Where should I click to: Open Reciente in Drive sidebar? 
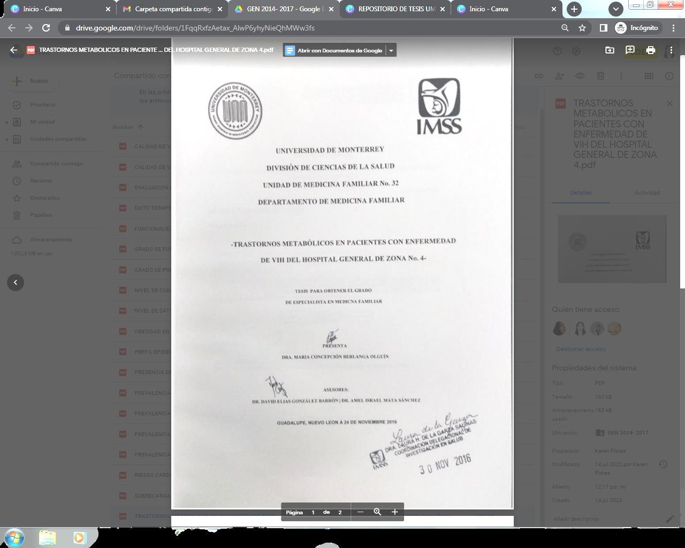coord(41,181)
